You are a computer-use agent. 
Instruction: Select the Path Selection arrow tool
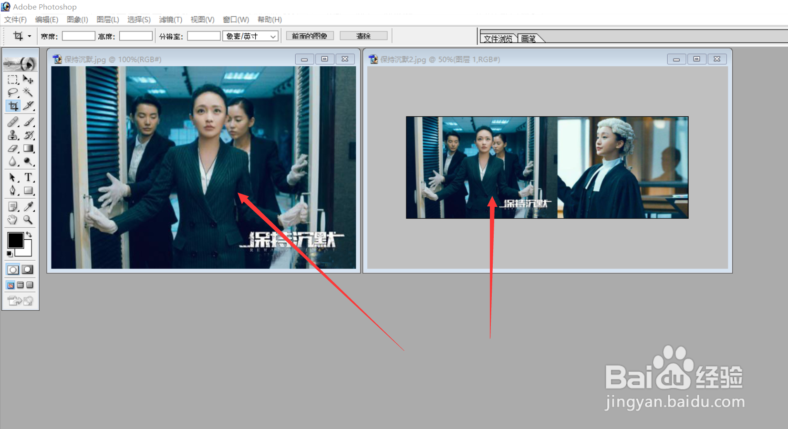point(13,178)
